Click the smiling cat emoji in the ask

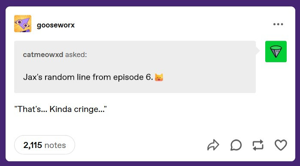click(x=159, y=77)
